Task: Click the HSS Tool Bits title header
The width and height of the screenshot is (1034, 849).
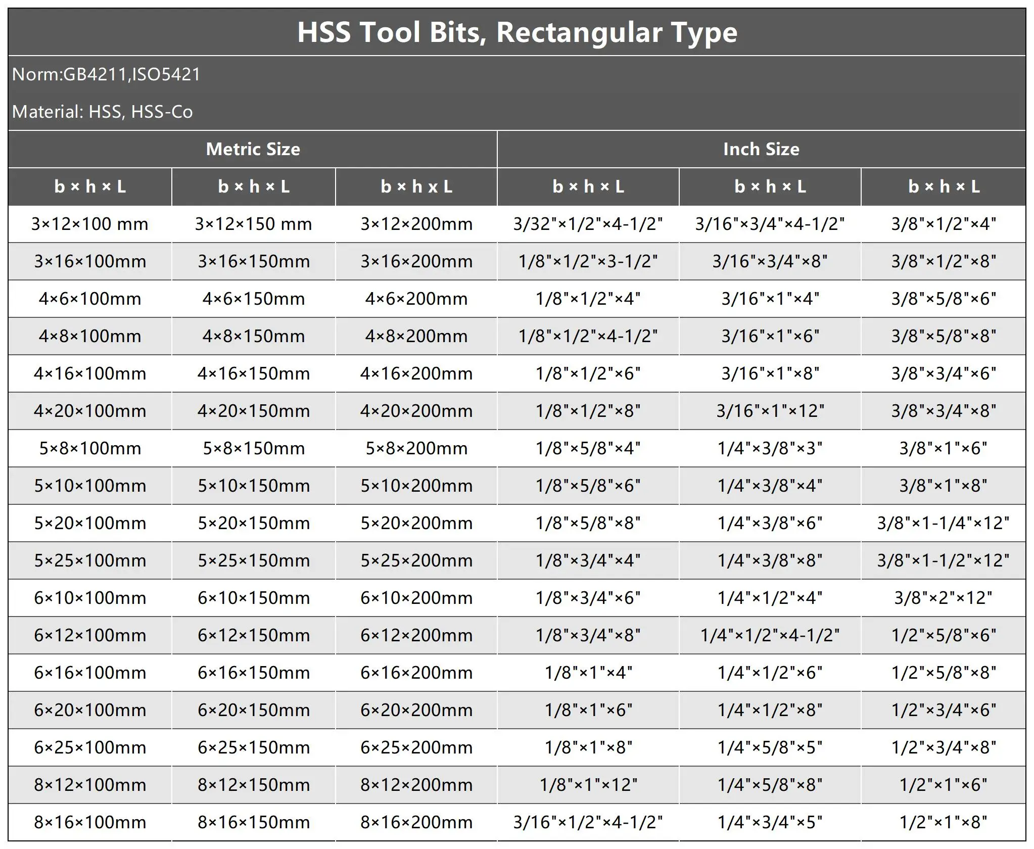Action: click(516, 32)
